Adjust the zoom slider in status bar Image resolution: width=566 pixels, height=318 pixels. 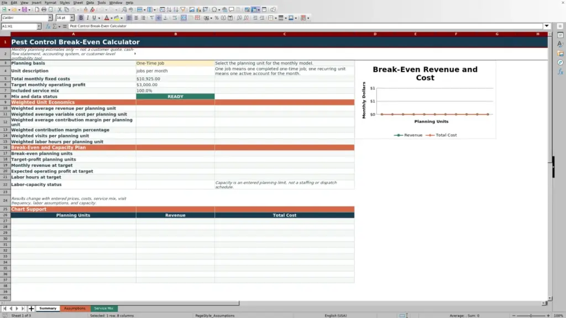pyautogui.click(x=531, y=315)
